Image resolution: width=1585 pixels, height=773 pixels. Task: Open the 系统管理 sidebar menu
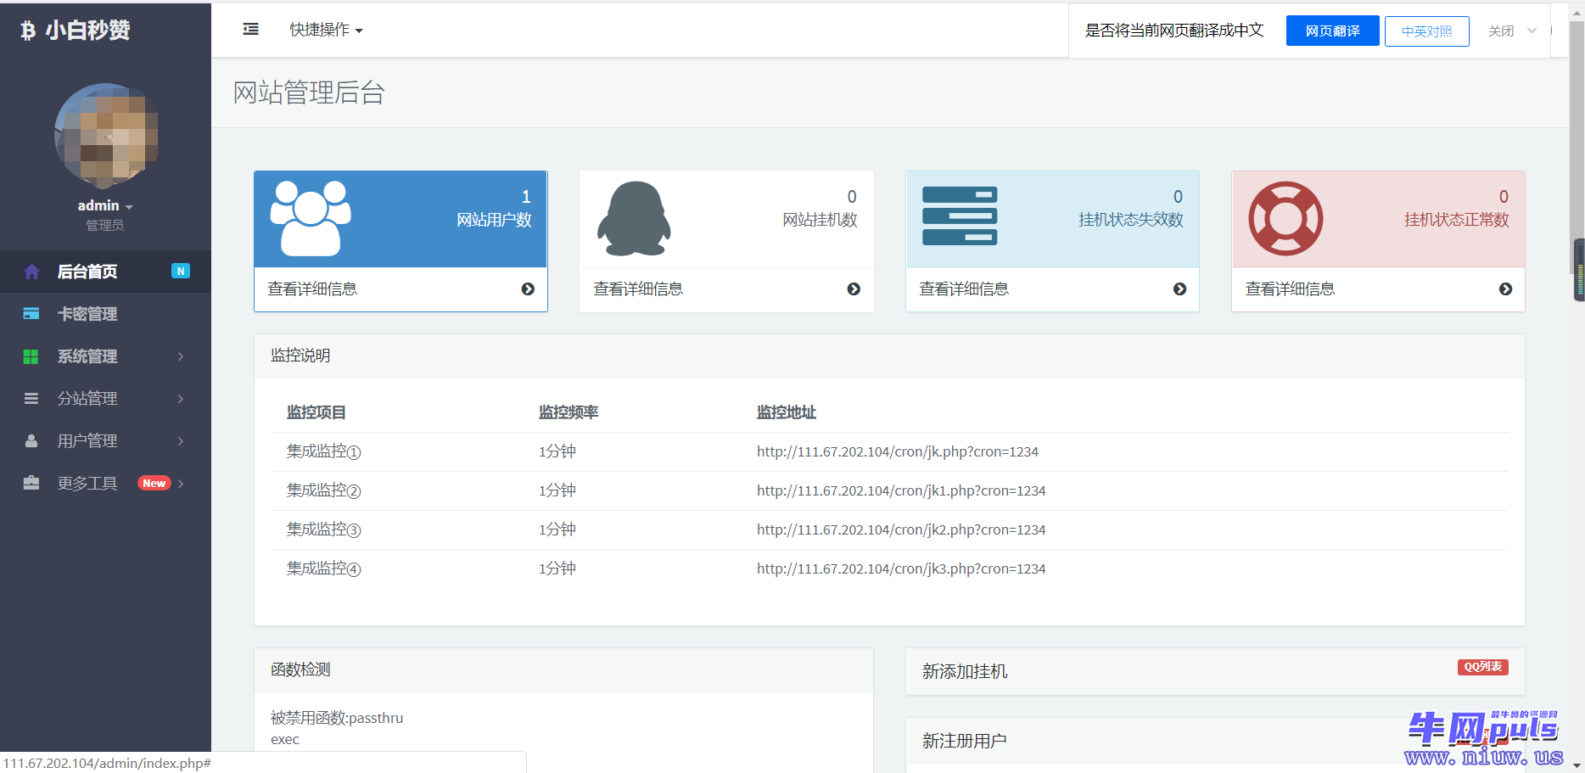coord(105,356)
